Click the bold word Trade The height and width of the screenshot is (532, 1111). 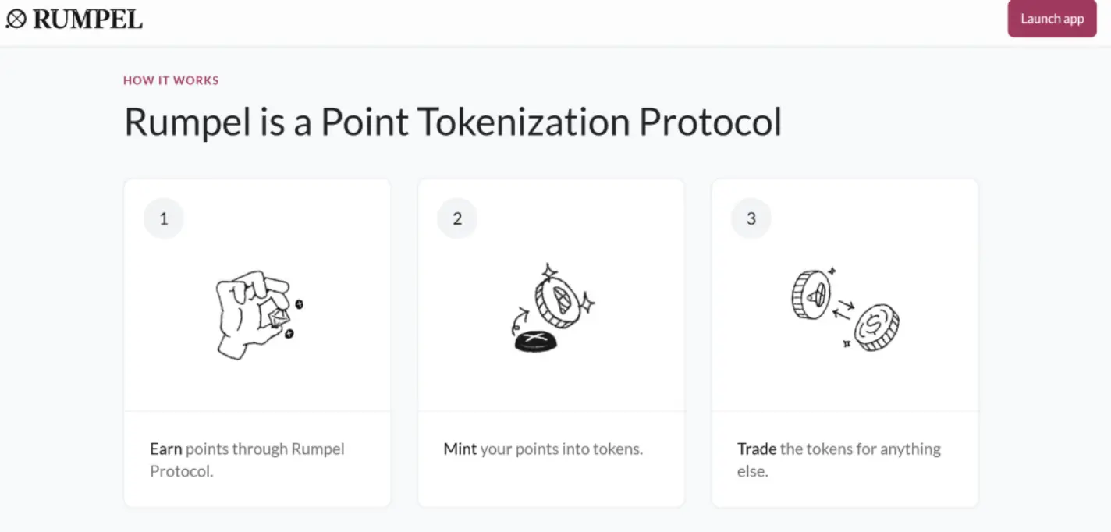tap(756, 449)
